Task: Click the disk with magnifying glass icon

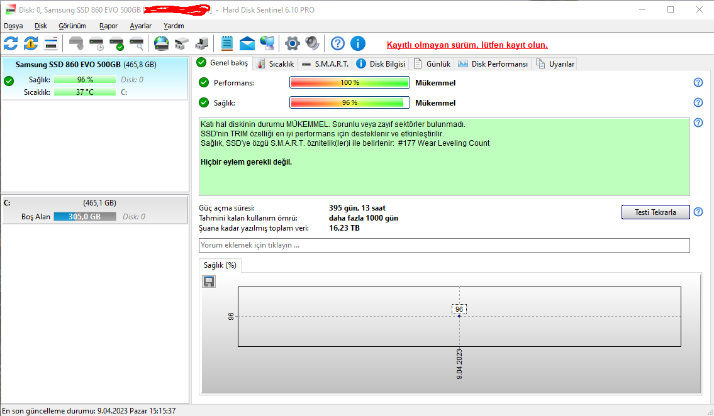Action: 137,43
